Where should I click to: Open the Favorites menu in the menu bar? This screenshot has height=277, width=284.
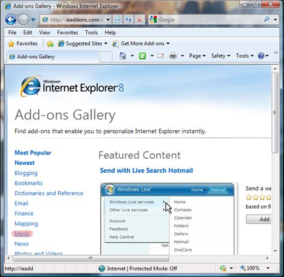click(67, 33)
